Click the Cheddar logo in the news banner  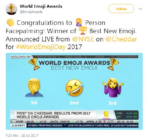click(106, 115)
